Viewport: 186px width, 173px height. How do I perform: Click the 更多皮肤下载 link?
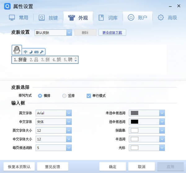click(x=112, y=33)
